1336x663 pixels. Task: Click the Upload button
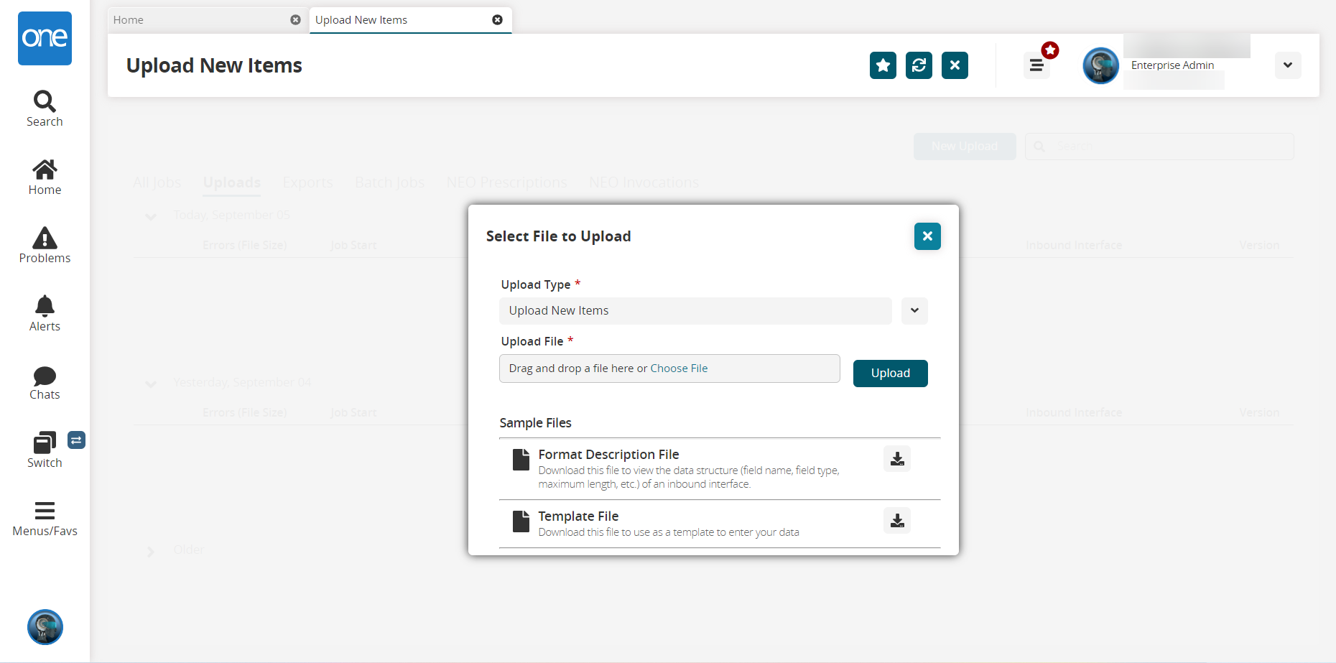pyautogui.click(x=891, y=374)
